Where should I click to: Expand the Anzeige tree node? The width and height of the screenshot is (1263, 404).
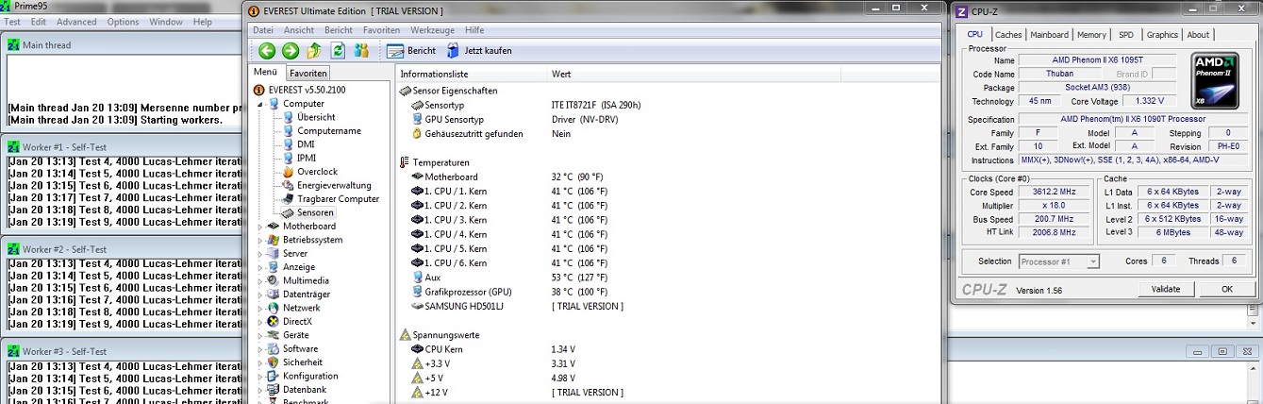coord(260,267)
